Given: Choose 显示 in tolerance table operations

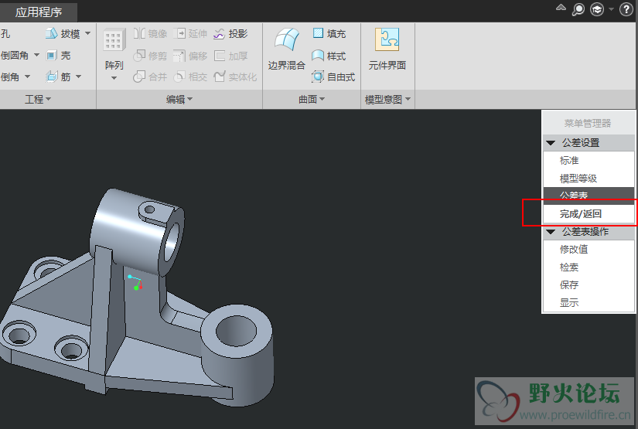Looking at the screenshot, I should [x=589, y=302].
